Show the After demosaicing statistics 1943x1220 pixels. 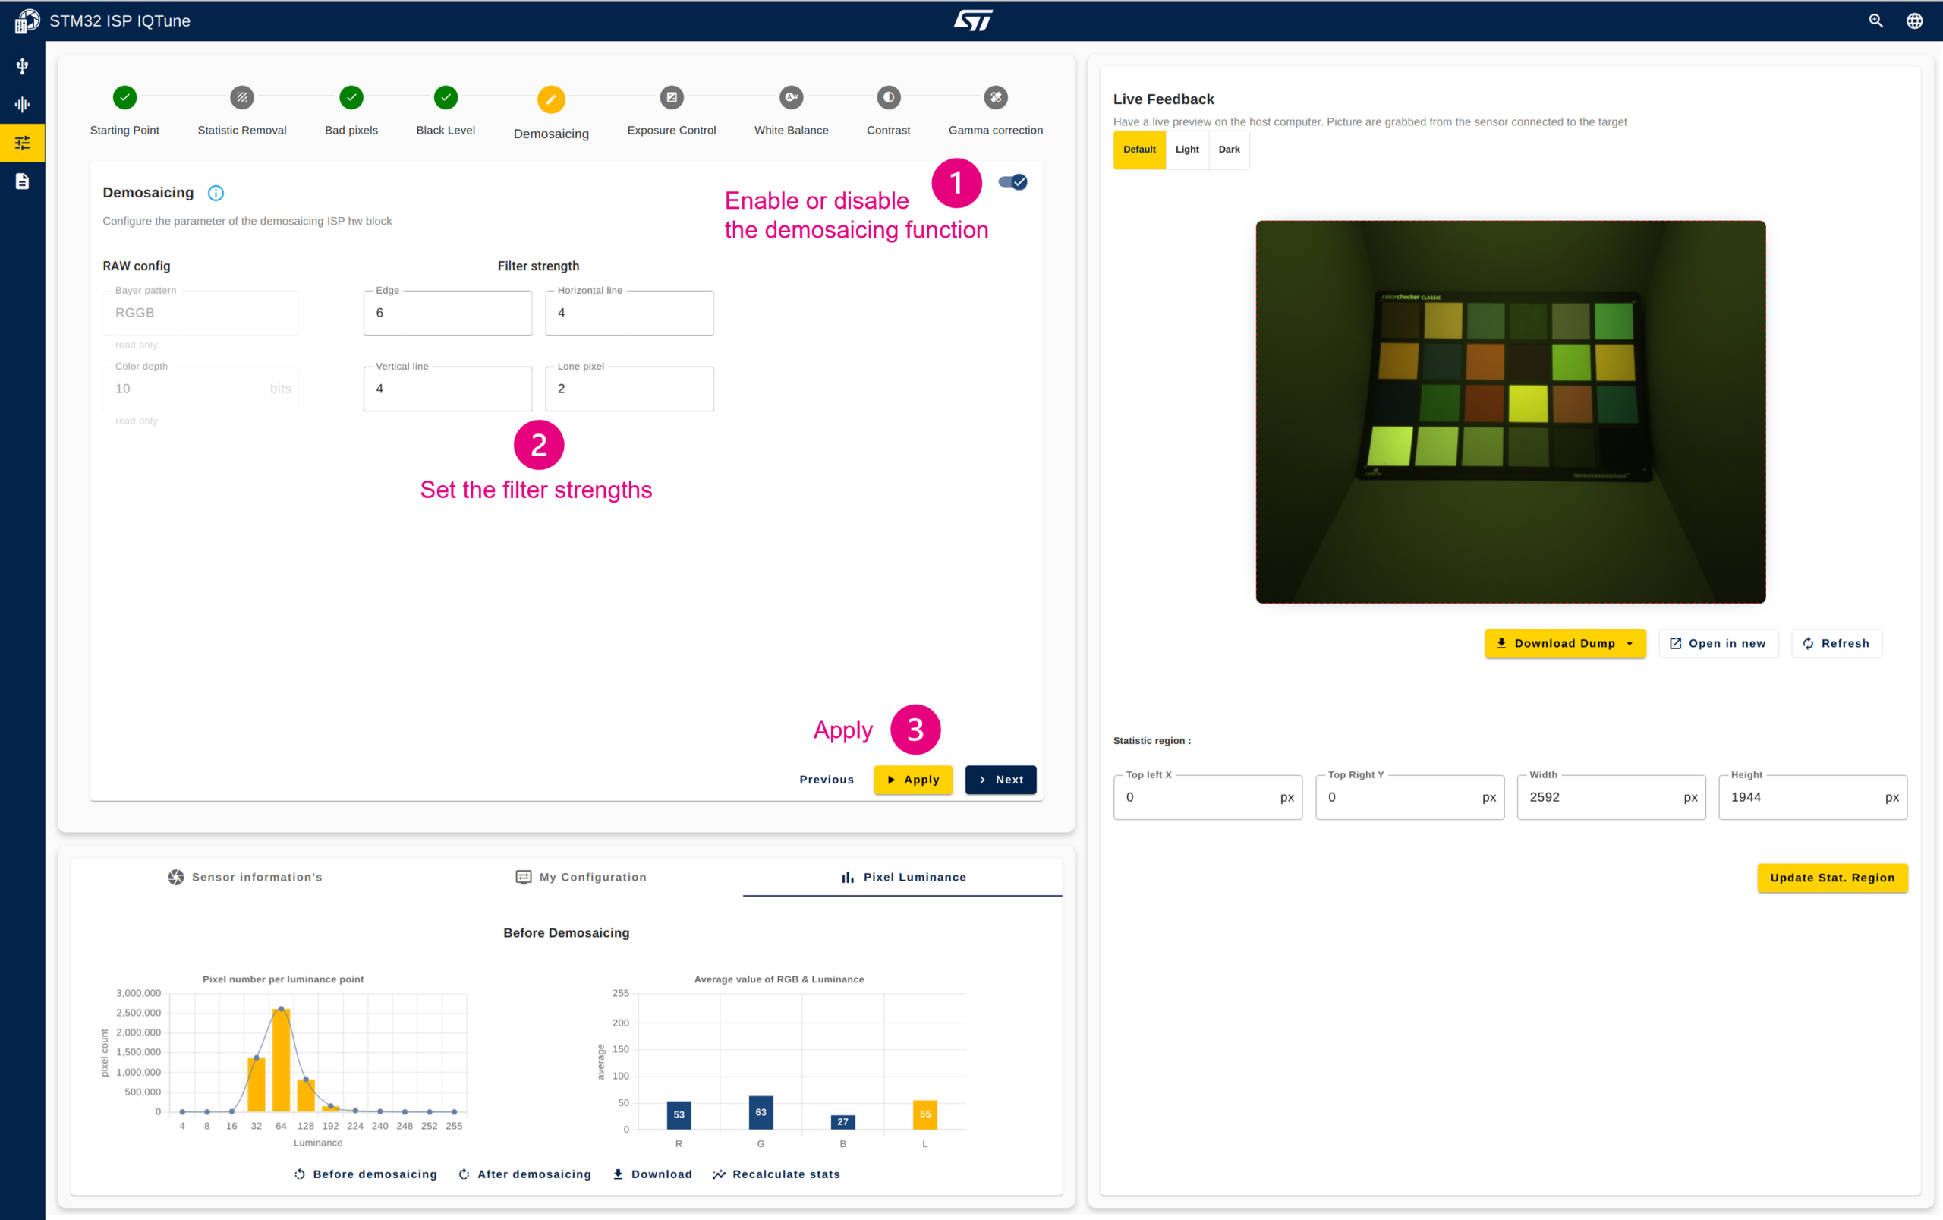(525, 1174)
